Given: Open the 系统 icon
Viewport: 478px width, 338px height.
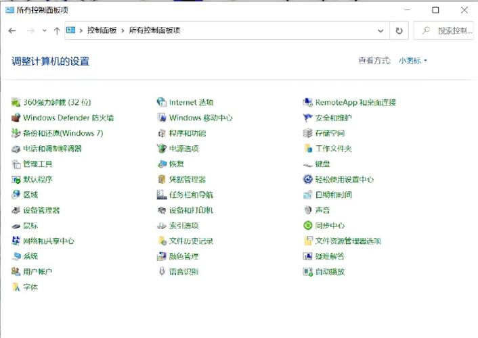Looking at the screenshot, I should point(16,256).
